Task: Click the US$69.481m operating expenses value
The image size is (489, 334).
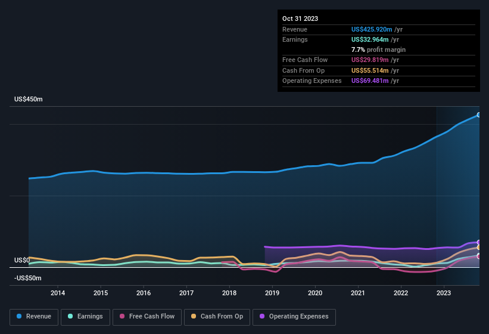Action: 370,81
